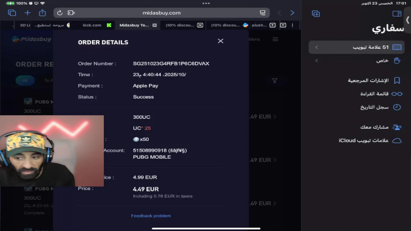Create new tab group icon in sidebar
This screenshot has height=231, width=411.
coord(316,13)
